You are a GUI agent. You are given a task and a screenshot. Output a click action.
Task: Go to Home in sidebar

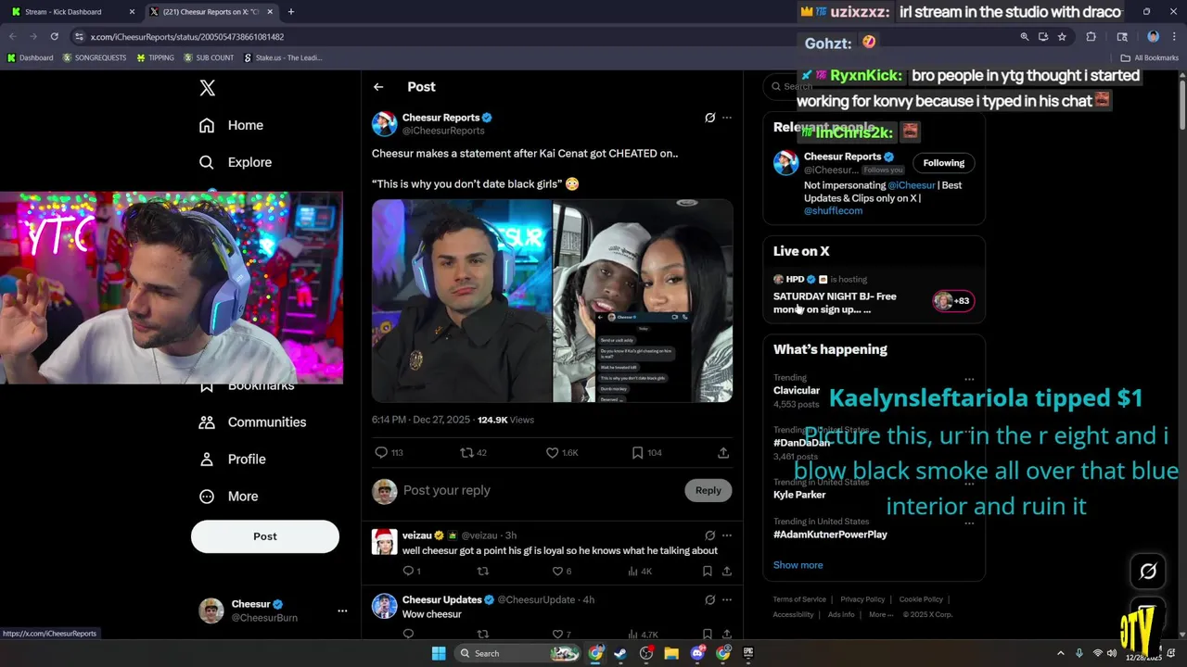[x=232, y=125]
